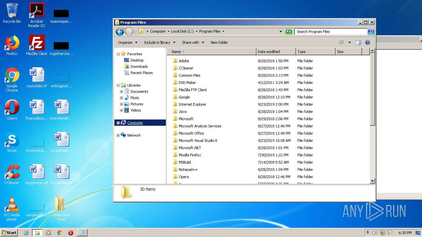The image size is (422, 237).
Task: Select ringgreater.rtf desktop file
Action: point(37,174)
